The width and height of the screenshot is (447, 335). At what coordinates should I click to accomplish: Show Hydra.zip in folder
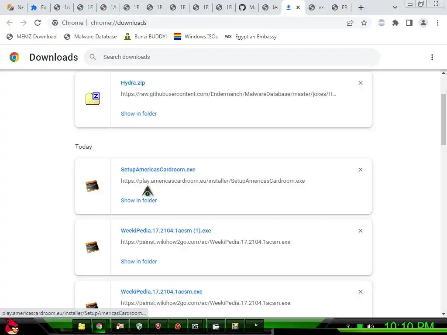(139, 114)
